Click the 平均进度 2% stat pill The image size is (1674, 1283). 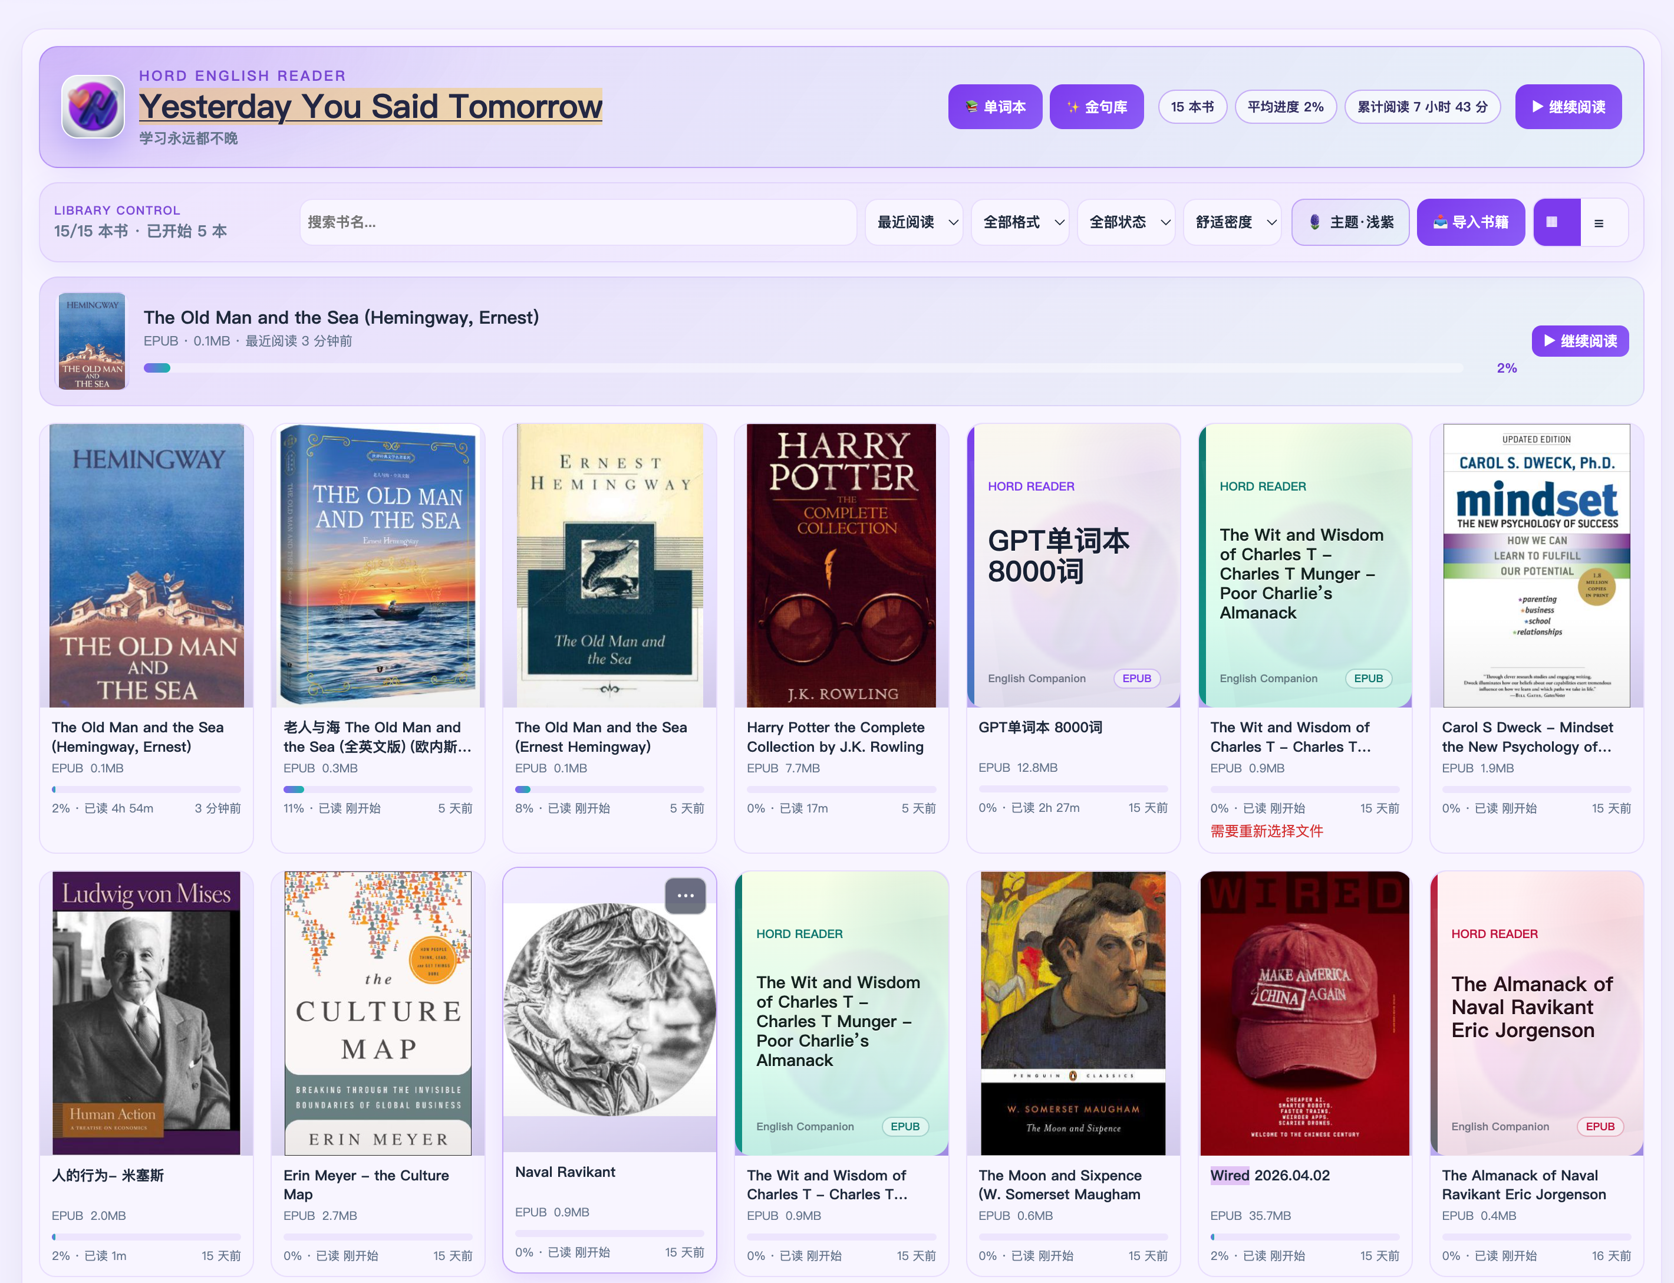[x=1286, y=107]
